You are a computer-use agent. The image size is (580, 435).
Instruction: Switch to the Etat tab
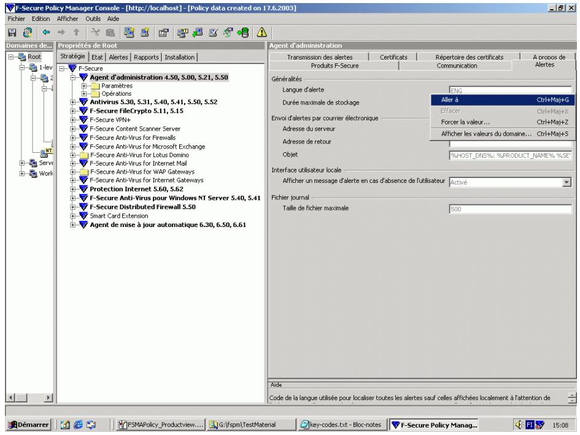(98, 57)
